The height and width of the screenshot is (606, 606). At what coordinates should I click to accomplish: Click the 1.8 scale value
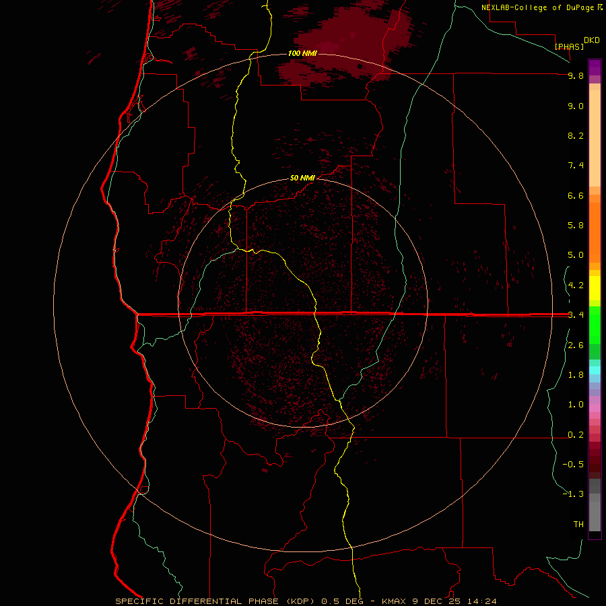[576, 375]
